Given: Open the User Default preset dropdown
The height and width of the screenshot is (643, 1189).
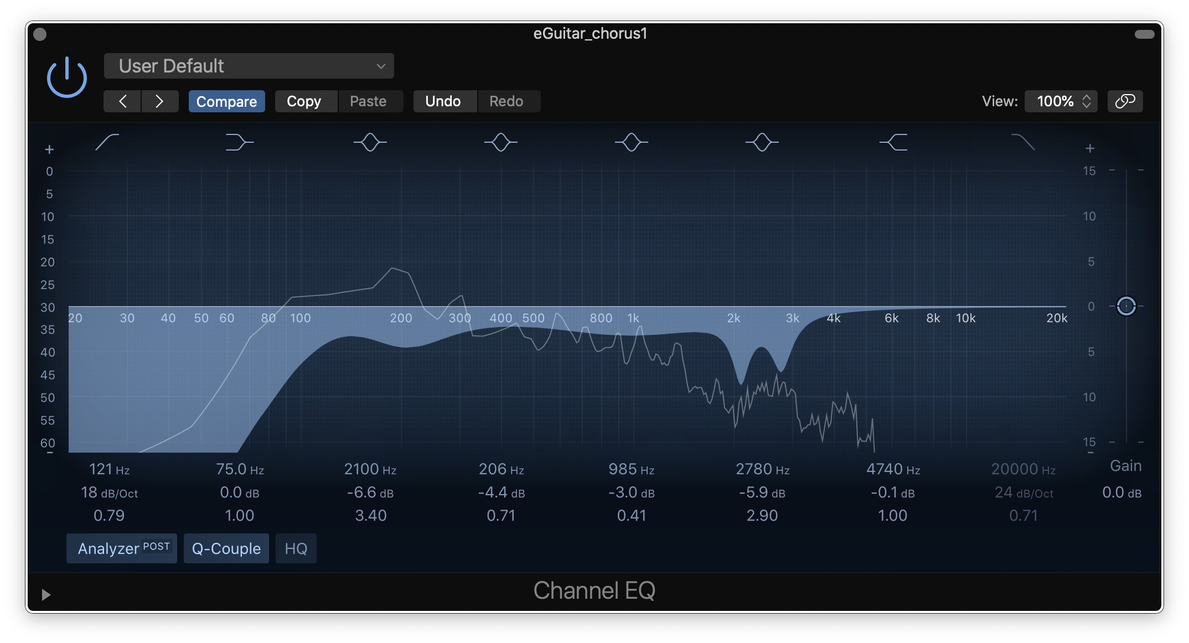Looking at the screenshot, I should (249, 66).
